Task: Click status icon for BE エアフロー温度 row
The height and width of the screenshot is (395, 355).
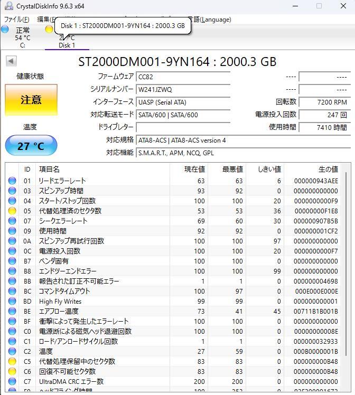Action: [12, 311]
